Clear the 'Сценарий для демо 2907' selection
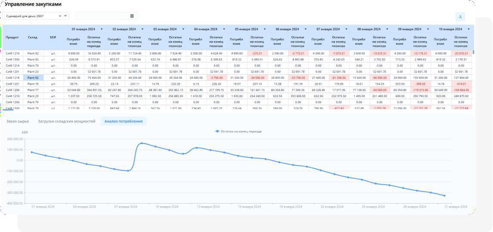This screenshot has width=493, height=232. (60, 16)
